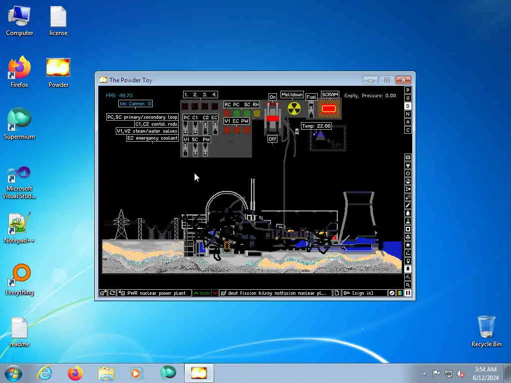This screenshot has height=383, width=511.
Task: Click the green PC indicator light
Action: [x=237, y=113]
